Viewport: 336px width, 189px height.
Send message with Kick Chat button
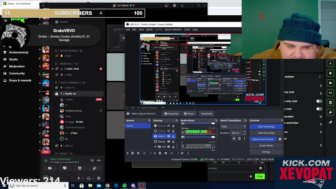(260, 176)
